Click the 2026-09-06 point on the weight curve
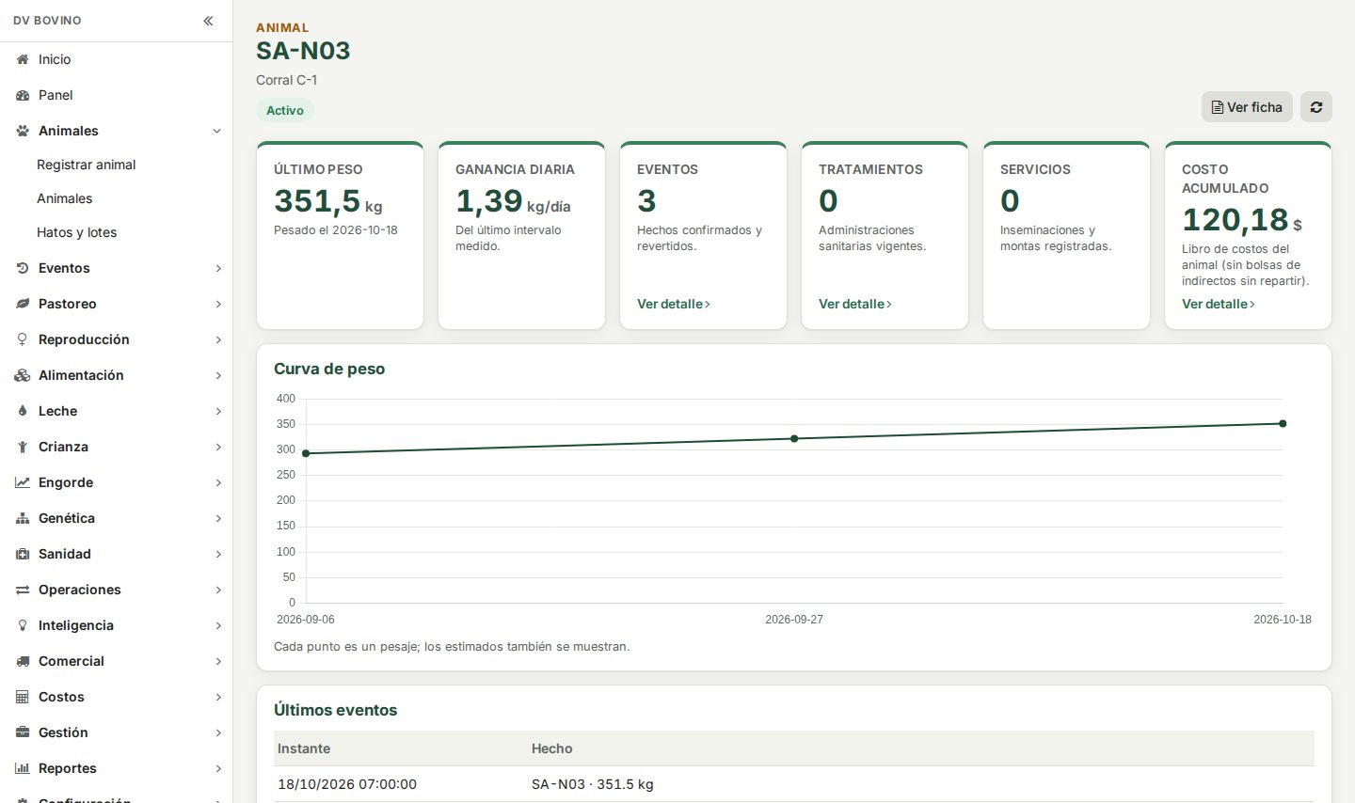 point(306,453)
